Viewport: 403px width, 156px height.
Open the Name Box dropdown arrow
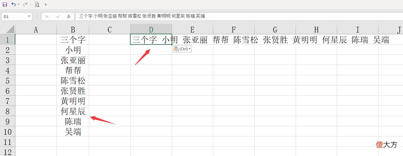tap(29, 17)
